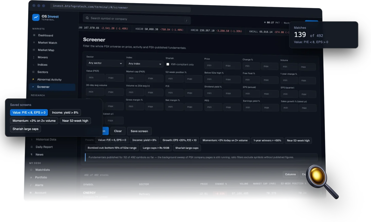The image size is (371, 222).
Task: Click the Screener sidebar icon
Action: 33,87
